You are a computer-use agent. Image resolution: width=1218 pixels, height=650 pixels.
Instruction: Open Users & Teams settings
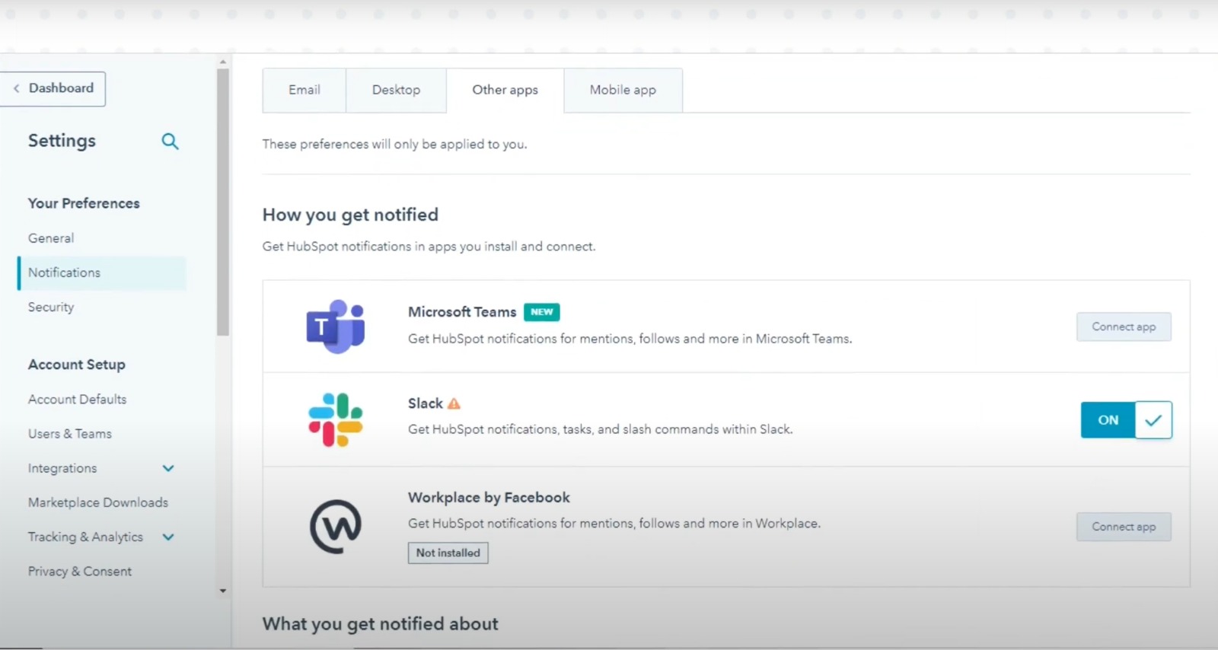click(x=70, y=434)
